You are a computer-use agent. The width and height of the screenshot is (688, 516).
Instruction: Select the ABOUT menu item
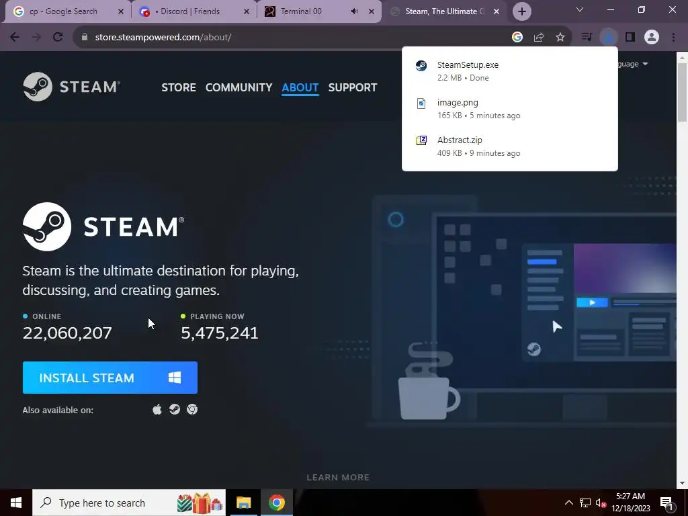[300, 87]
